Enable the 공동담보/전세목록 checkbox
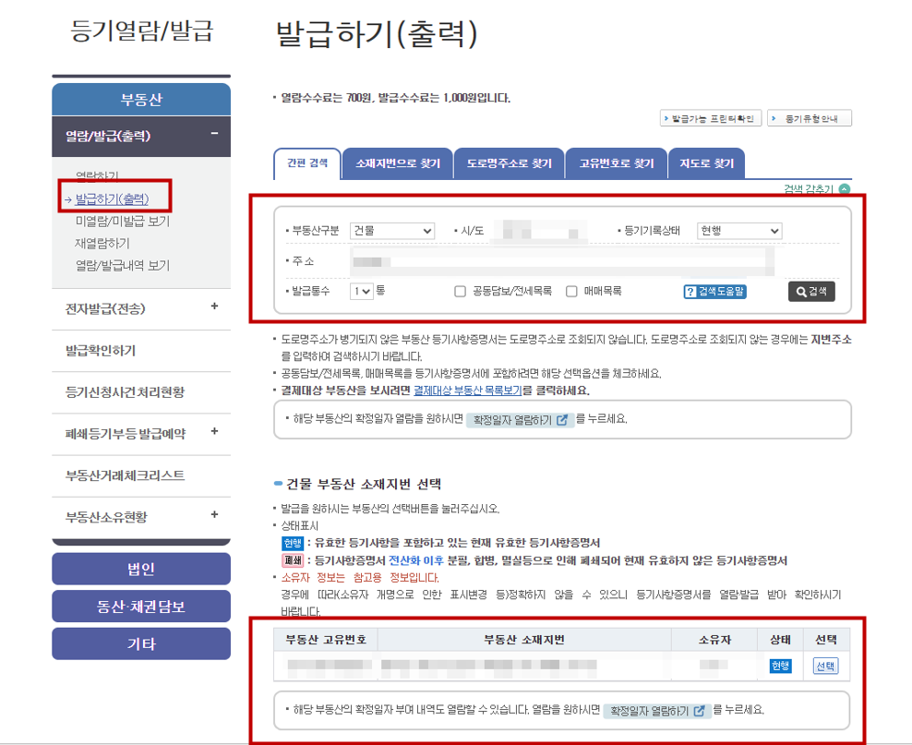912x745 pixels. click(460, 292)
